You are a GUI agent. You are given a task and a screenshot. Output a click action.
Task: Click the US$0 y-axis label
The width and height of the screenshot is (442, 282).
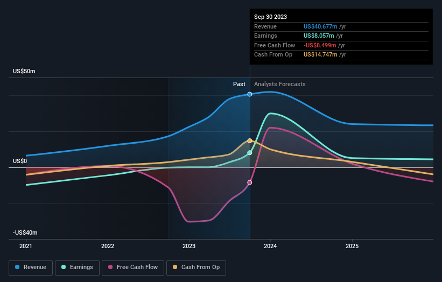click(x=20, y=161)
